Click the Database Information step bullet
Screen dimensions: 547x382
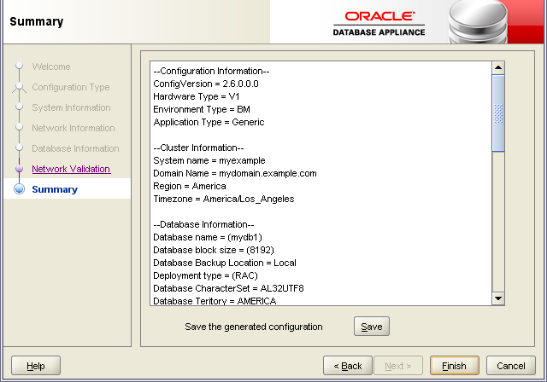point(19,148)
